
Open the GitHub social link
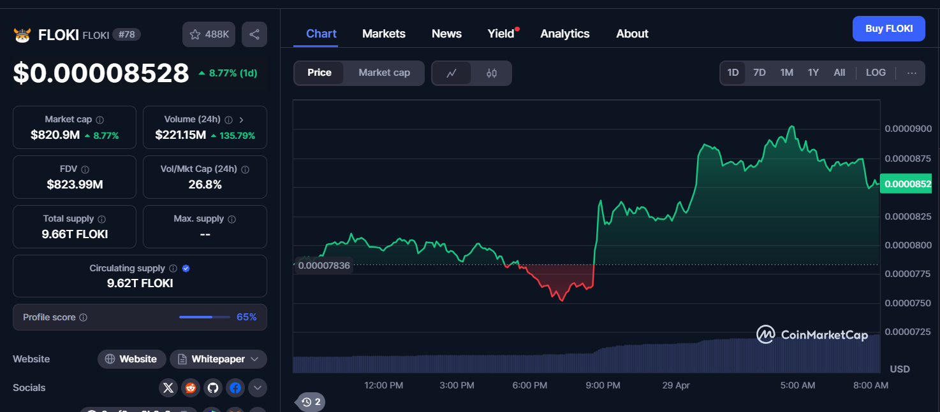point(212,387)
